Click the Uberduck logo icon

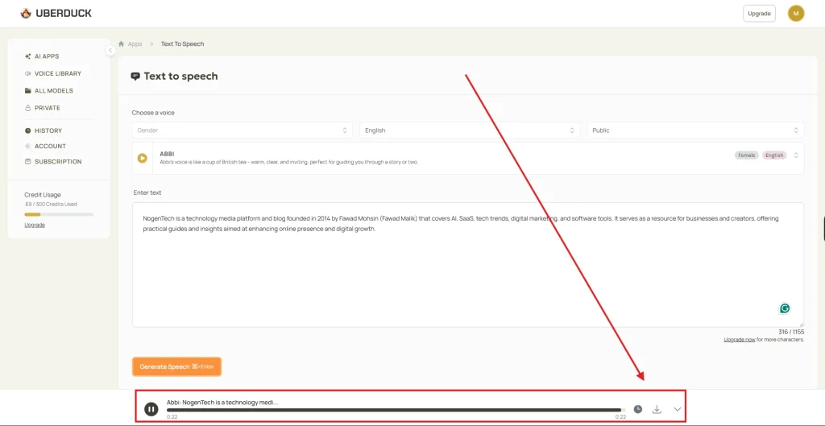tap(26, 13)
